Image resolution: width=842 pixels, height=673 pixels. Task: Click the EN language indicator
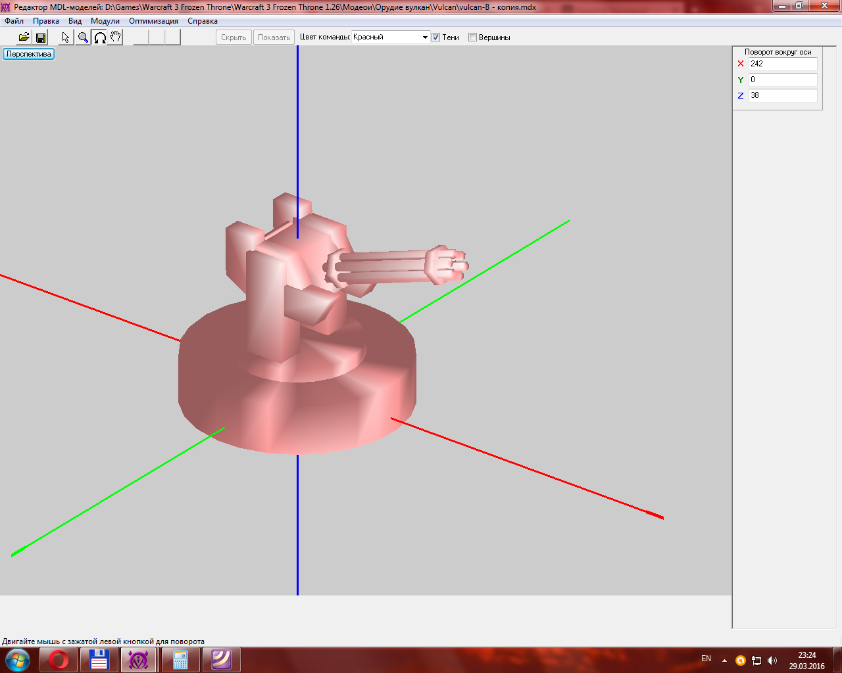click(x=706, y=659)
